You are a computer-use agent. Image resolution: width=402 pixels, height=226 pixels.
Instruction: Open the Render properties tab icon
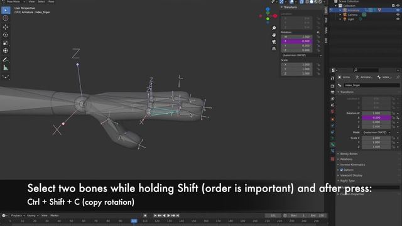point(332,86)
